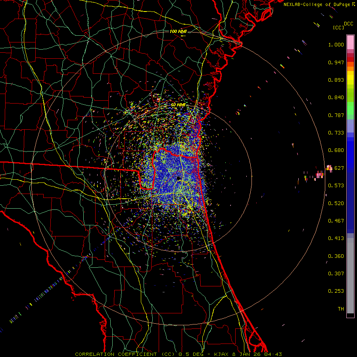Select the 0.787 scale value
Image resolution: width=357 pixels, height=357 pixels.
coord(336,115)
